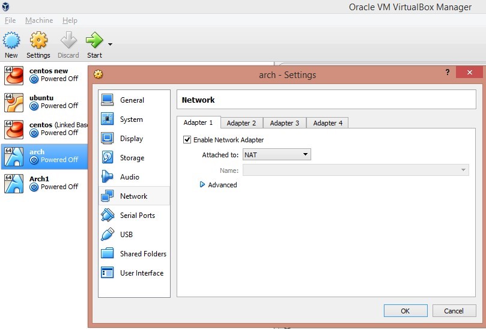Viewport: 486px width, 329px height.
Task: Click the Shared Folders folder icon
Action: tap(108, 253)
